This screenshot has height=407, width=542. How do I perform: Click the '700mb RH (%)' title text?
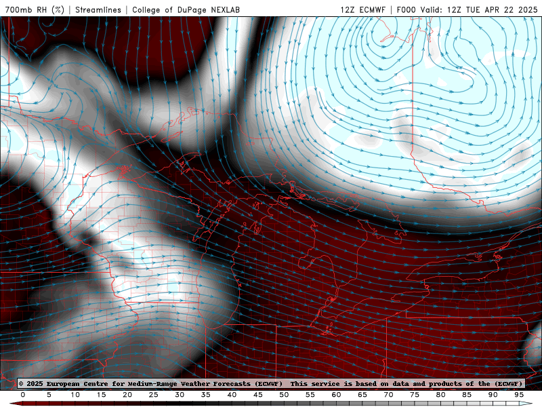pos(35,9)
